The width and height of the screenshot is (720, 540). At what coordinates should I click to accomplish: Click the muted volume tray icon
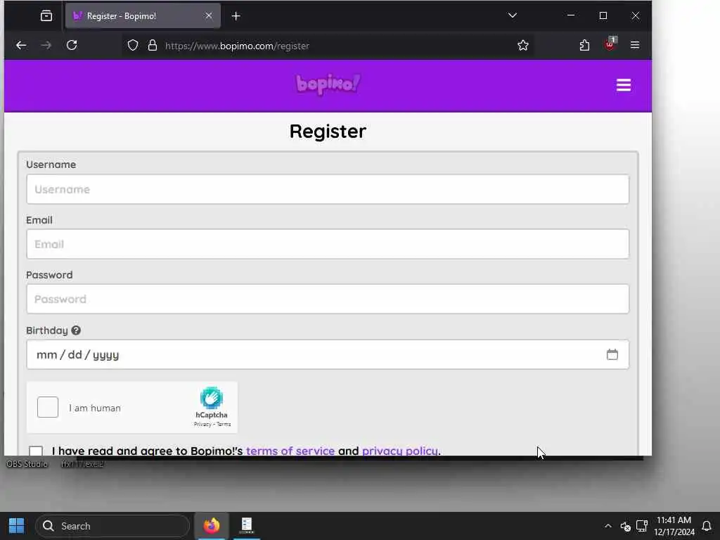[625, 526]
